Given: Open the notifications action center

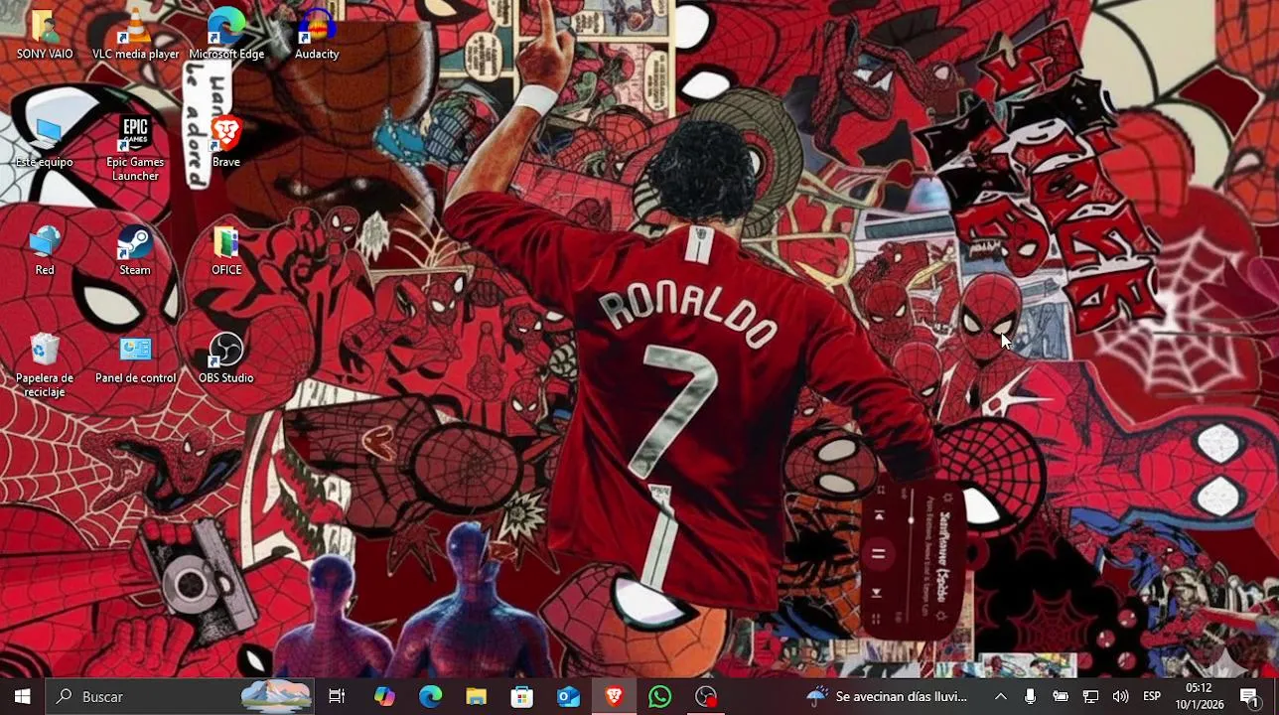Looking at the screenshot, I should point(1249,696).
